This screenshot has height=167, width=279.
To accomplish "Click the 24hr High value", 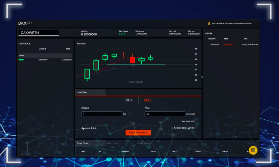I will click(x=175, y=34).
